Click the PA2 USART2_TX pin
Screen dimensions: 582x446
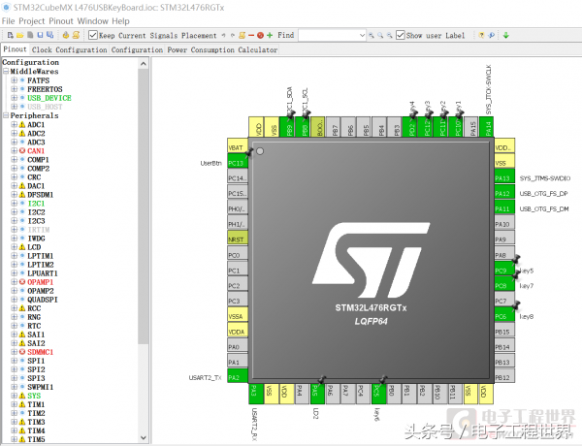(238, 376)
